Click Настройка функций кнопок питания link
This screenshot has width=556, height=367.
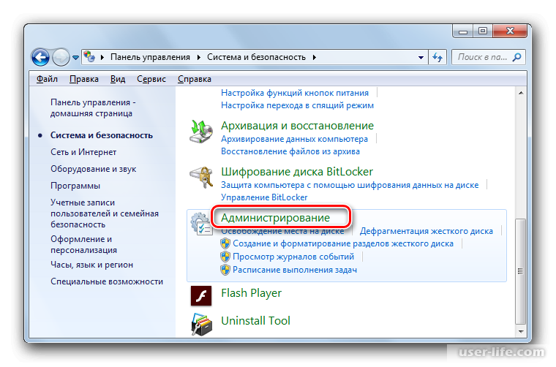[x=295, y=93]
